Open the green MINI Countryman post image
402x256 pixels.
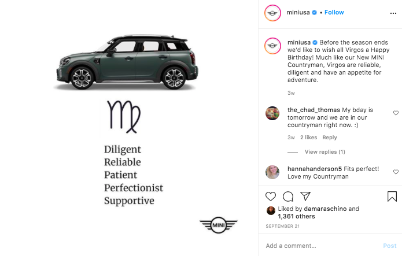129,128
